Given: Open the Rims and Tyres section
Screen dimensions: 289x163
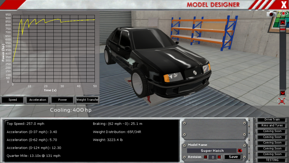Looking at the screenshot, I should tap(272, 126).
